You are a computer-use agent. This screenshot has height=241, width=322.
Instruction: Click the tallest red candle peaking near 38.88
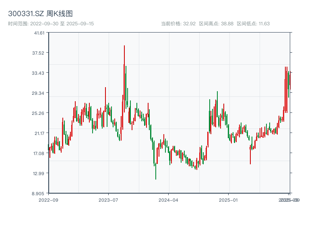pyautogui.click(x=124, y=79)
